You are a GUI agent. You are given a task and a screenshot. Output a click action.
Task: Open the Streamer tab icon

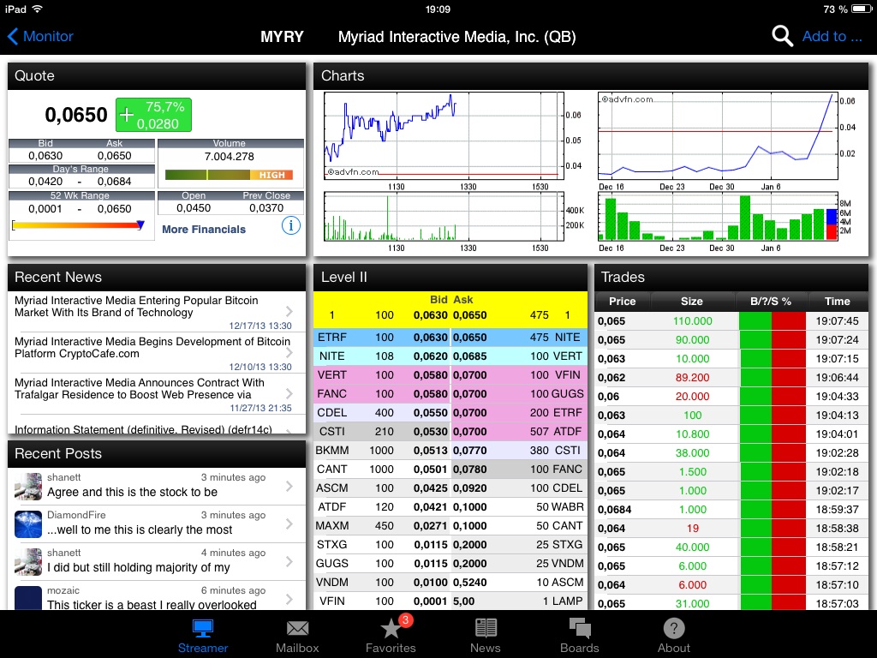[203, 630]
